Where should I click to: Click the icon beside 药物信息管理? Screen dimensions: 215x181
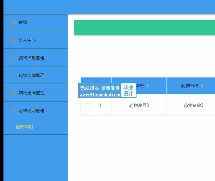coord(13,58)
